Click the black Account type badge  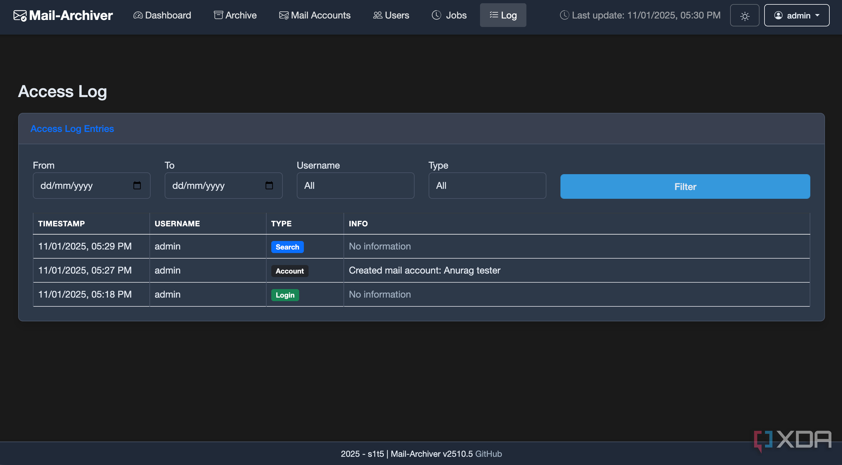pos(289,271)
